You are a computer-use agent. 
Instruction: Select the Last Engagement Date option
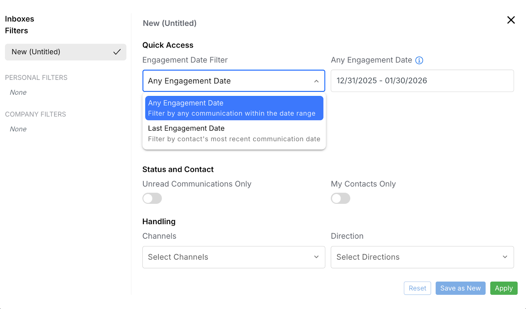[234, 133]
